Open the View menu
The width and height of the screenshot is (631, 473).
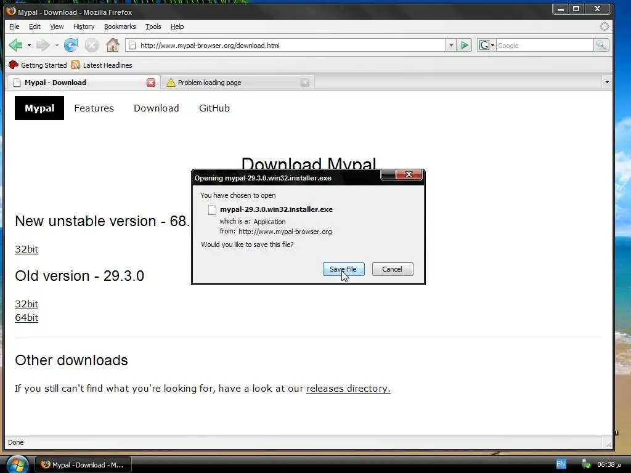pos(57,26)
